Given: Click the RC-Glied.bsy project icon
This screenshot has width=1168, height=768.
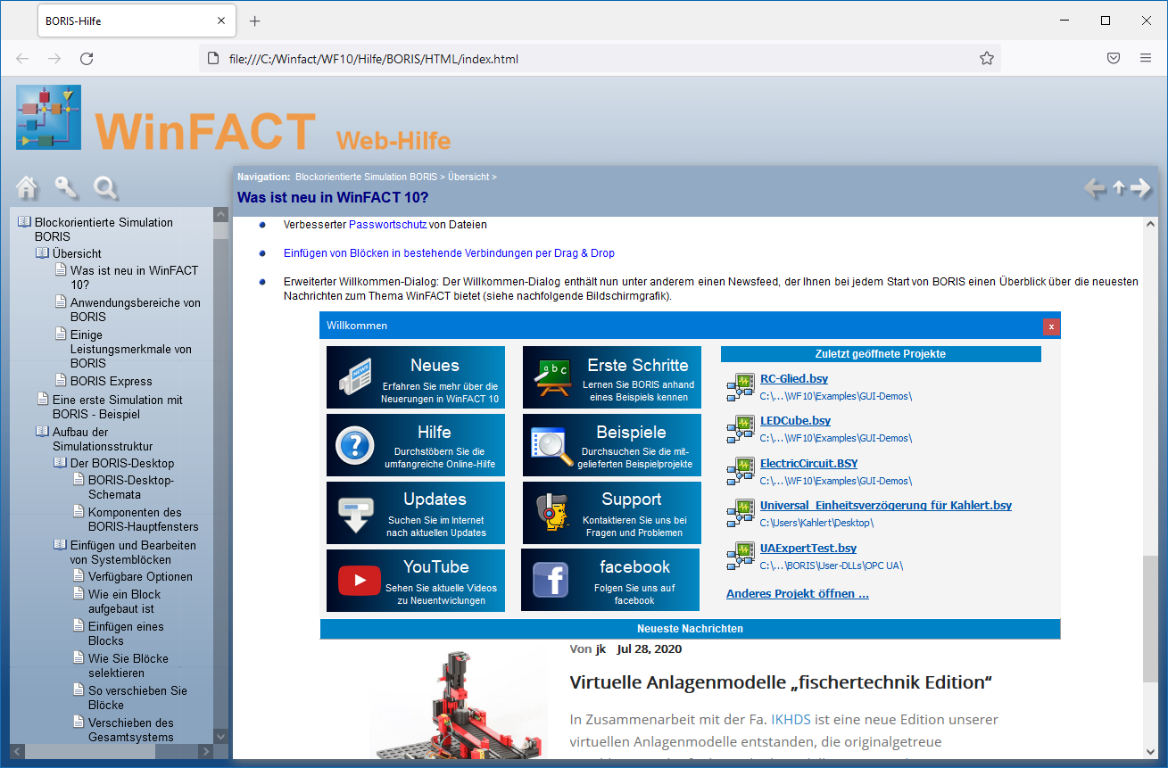Looking at the screenshot, I should (x=741, y=386).
